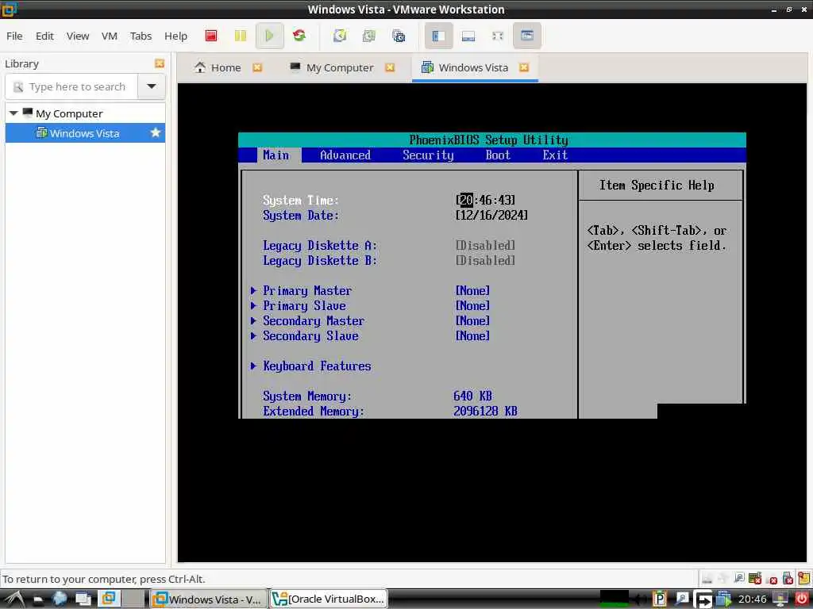The height and width of the screenshot is (609, 813).
Task: Click the P clipboard tray icon
Action: pyautogui.click(x=660, y=599)
